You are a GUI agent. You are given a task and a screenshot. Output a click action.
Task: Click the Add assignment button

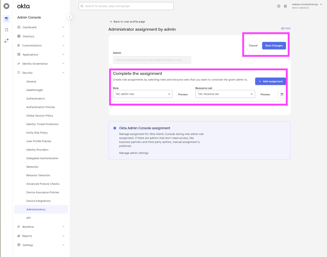(270, 81)
